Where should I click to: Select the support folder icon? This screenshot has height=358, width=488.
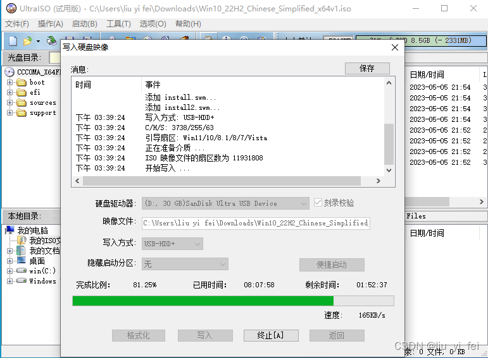click(x=21, y=113)
